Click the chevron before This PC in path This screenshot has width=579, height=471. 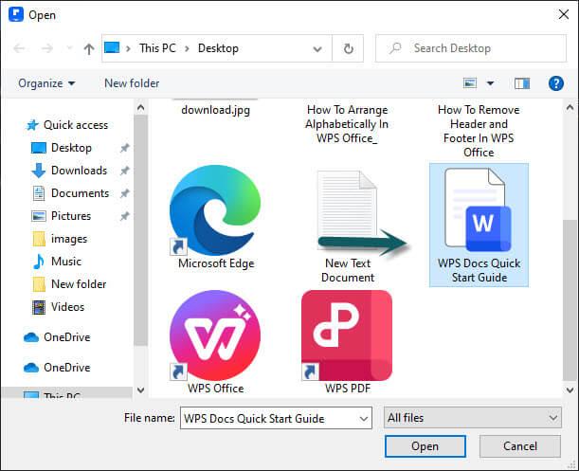(128, 48)
